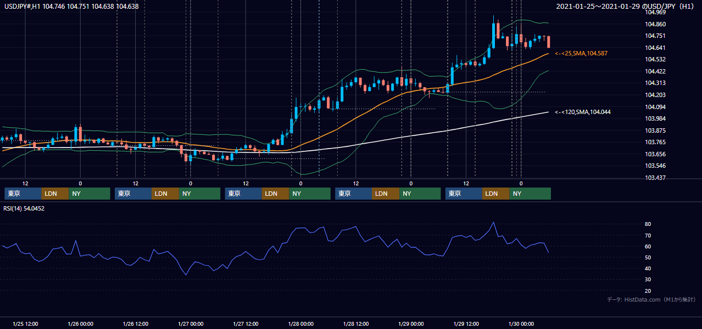Click the 120 SMA 104.044 white label
The height and width of the screenshot is (329, 702).
(582, 112)
